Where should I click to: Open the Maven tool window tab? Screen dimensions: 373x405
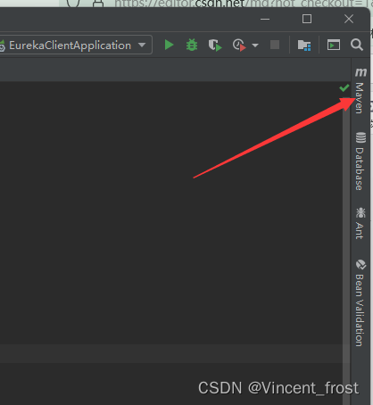(361, 90)
